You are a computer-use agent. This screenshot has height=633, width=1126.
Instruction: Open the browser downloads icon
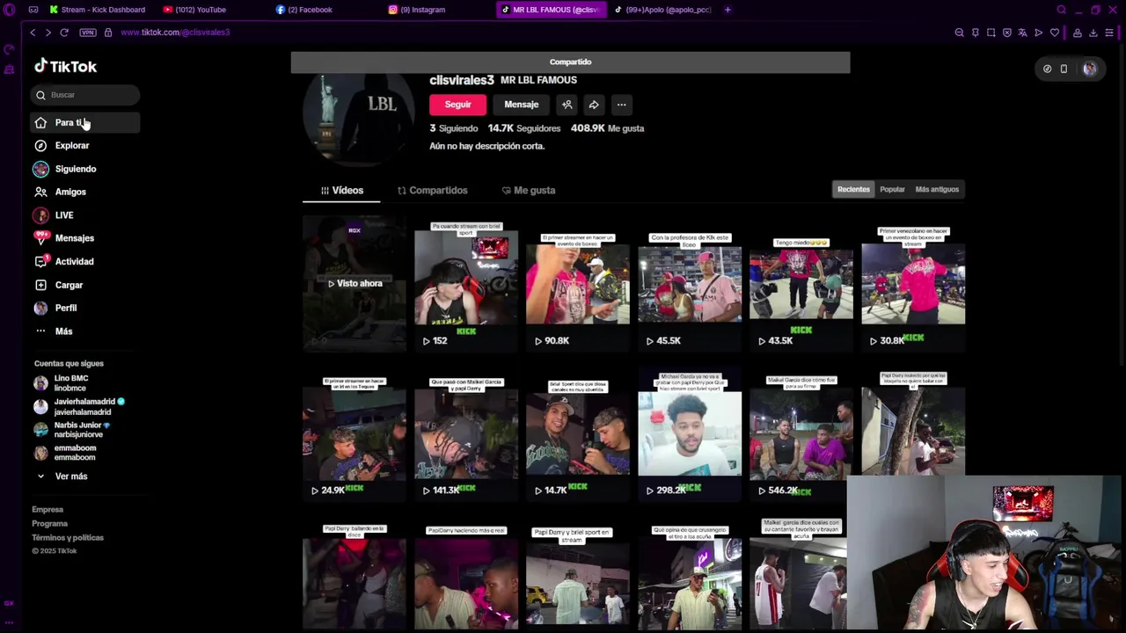(1093, 33)
